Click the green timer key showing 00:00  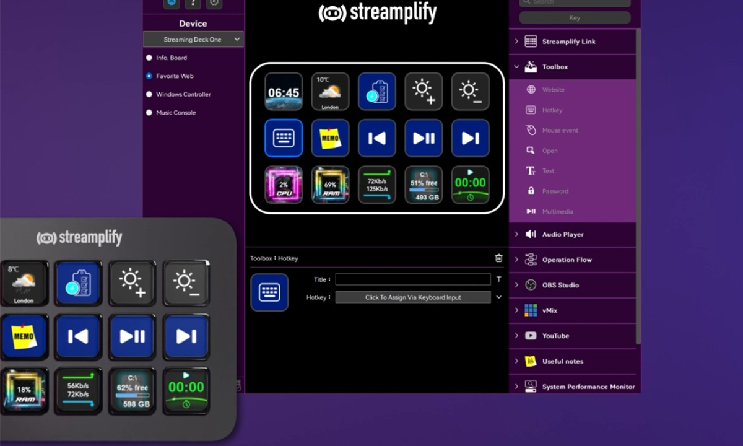coord(470,185)
